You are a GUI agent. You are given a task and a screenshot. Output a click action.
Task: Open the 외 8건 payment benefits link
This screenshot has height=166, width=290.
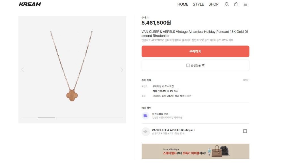(x=188, y=96)
